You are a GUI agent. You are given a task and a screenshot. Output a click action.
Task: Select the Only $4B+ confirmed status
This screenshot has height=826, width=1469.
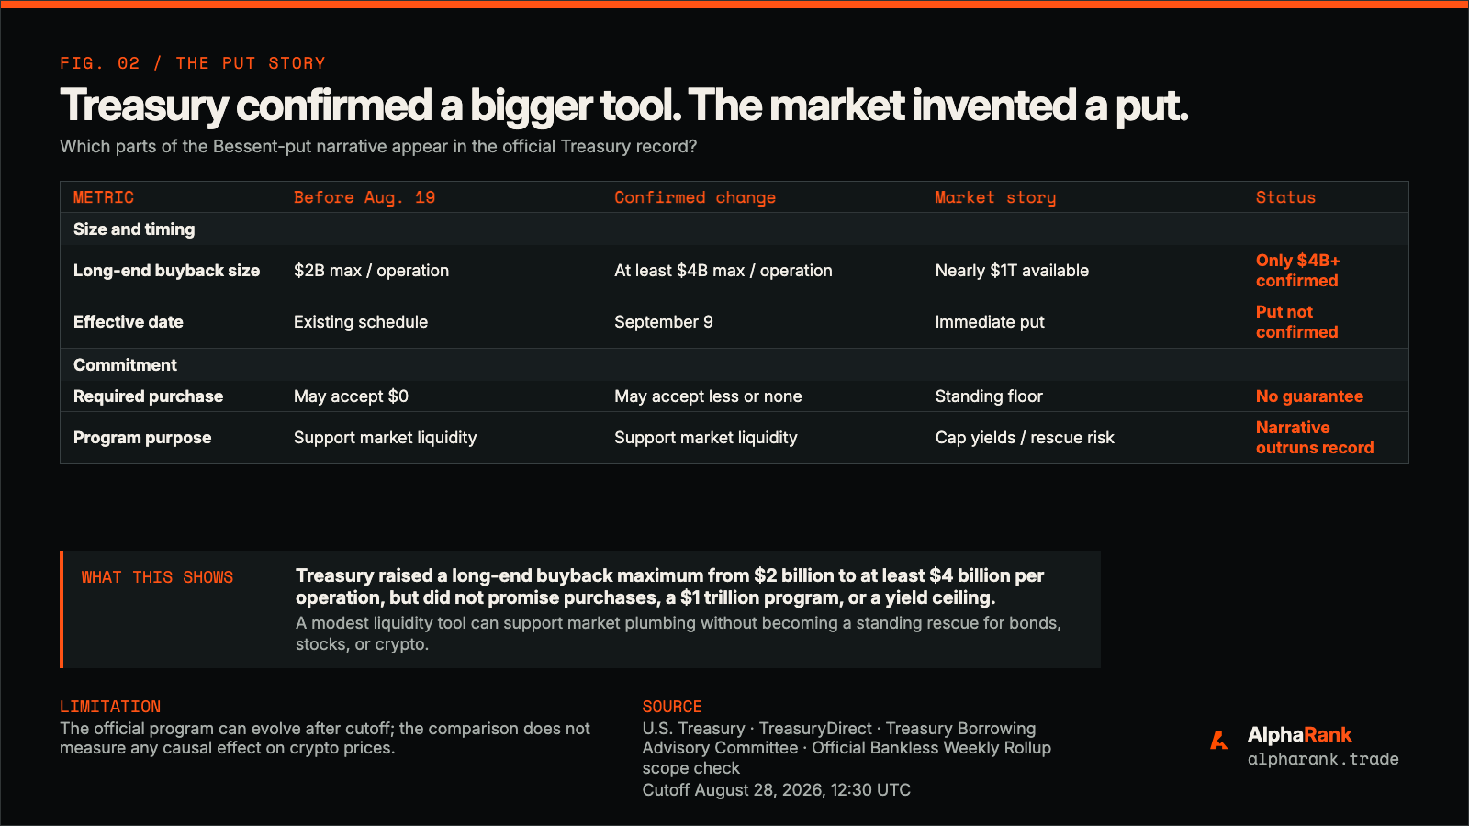click(1298, 271)
